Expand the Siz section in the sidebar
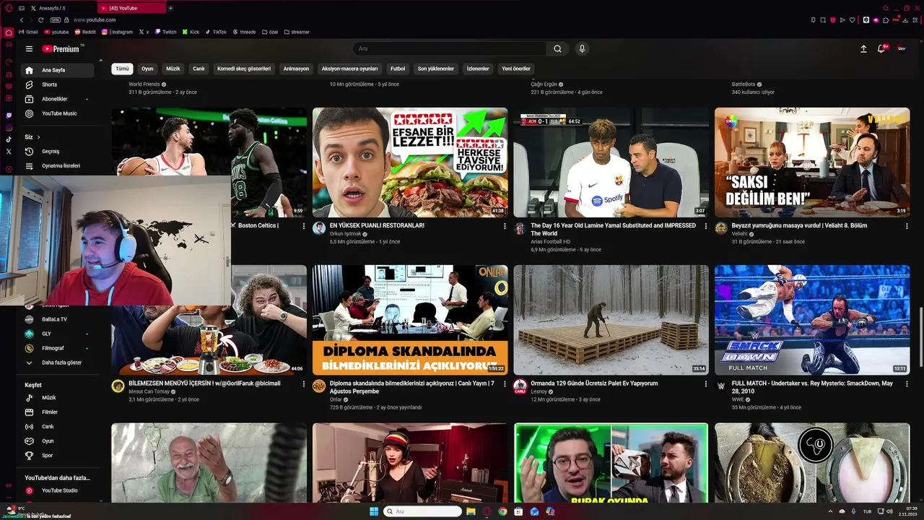This screenshot has width=924, height=520. (32, 137)
